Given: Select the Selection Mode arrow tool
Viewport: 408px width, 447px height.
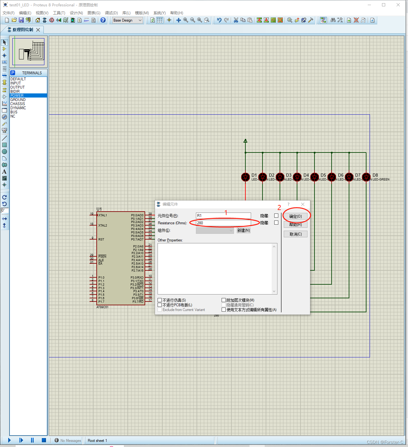Looking at the screenshot, I should 4,42.
